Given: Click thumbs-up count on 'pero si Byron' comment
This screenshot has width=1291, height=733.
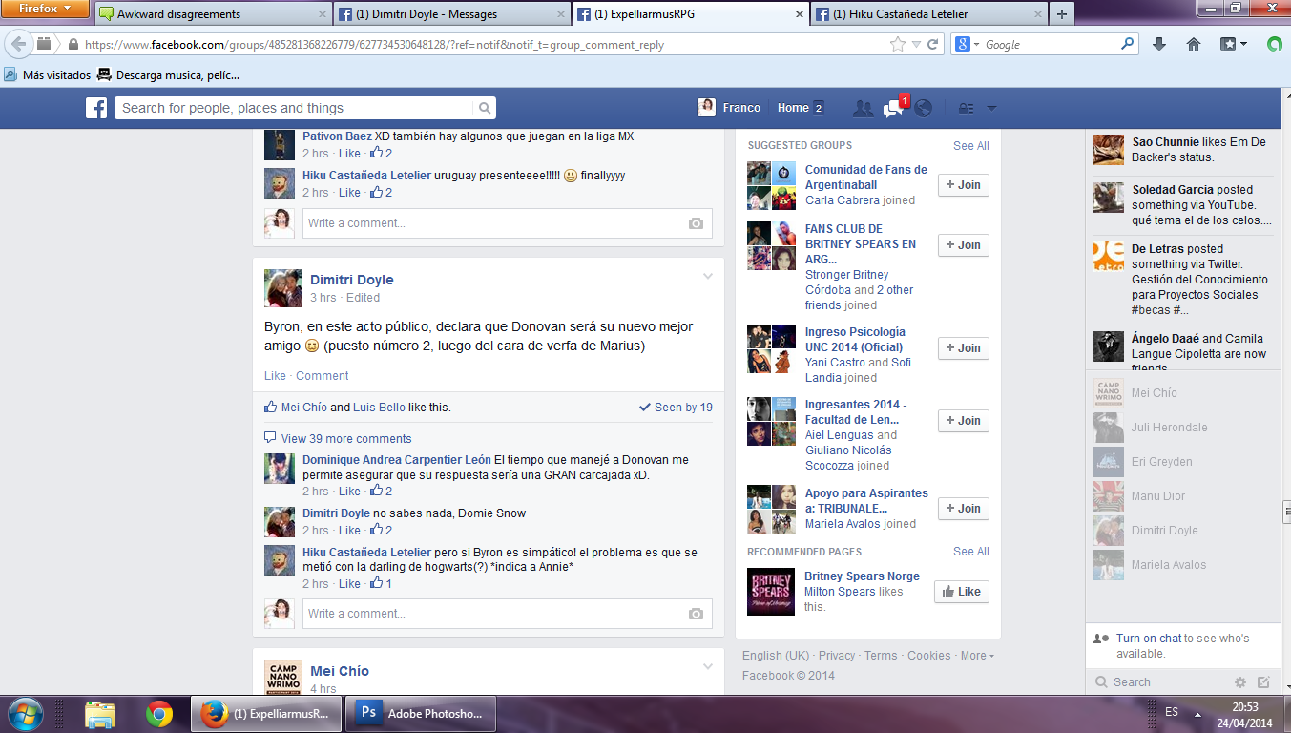Looking at the screenshot, I should pos(381,583).
